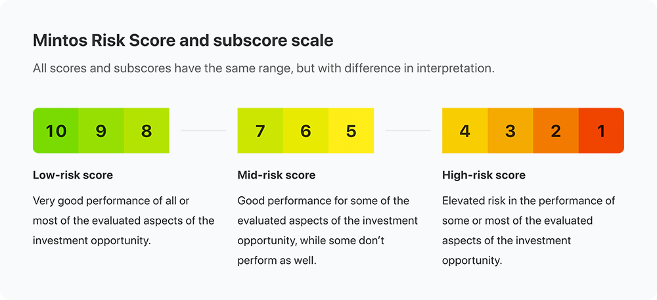Click the High-risk score heading
Viewport: 657px width, 300px height.
(484, 175)
